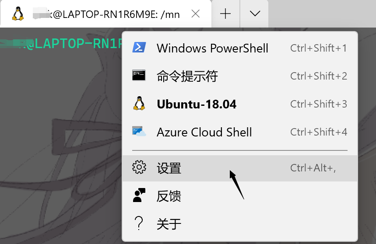376x244 pixels.
Task: Launch 命令提示符 profile
Action: point(240,76)
